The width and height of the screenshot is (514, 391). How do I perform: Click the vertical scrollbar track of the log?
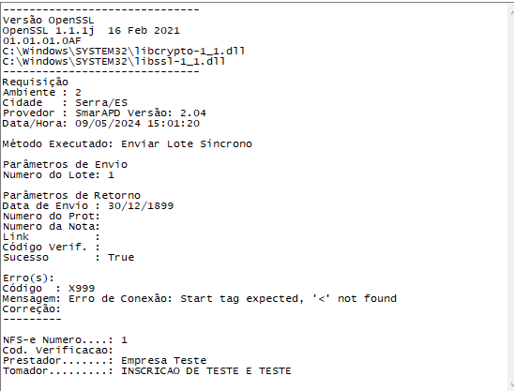(511, 197)
